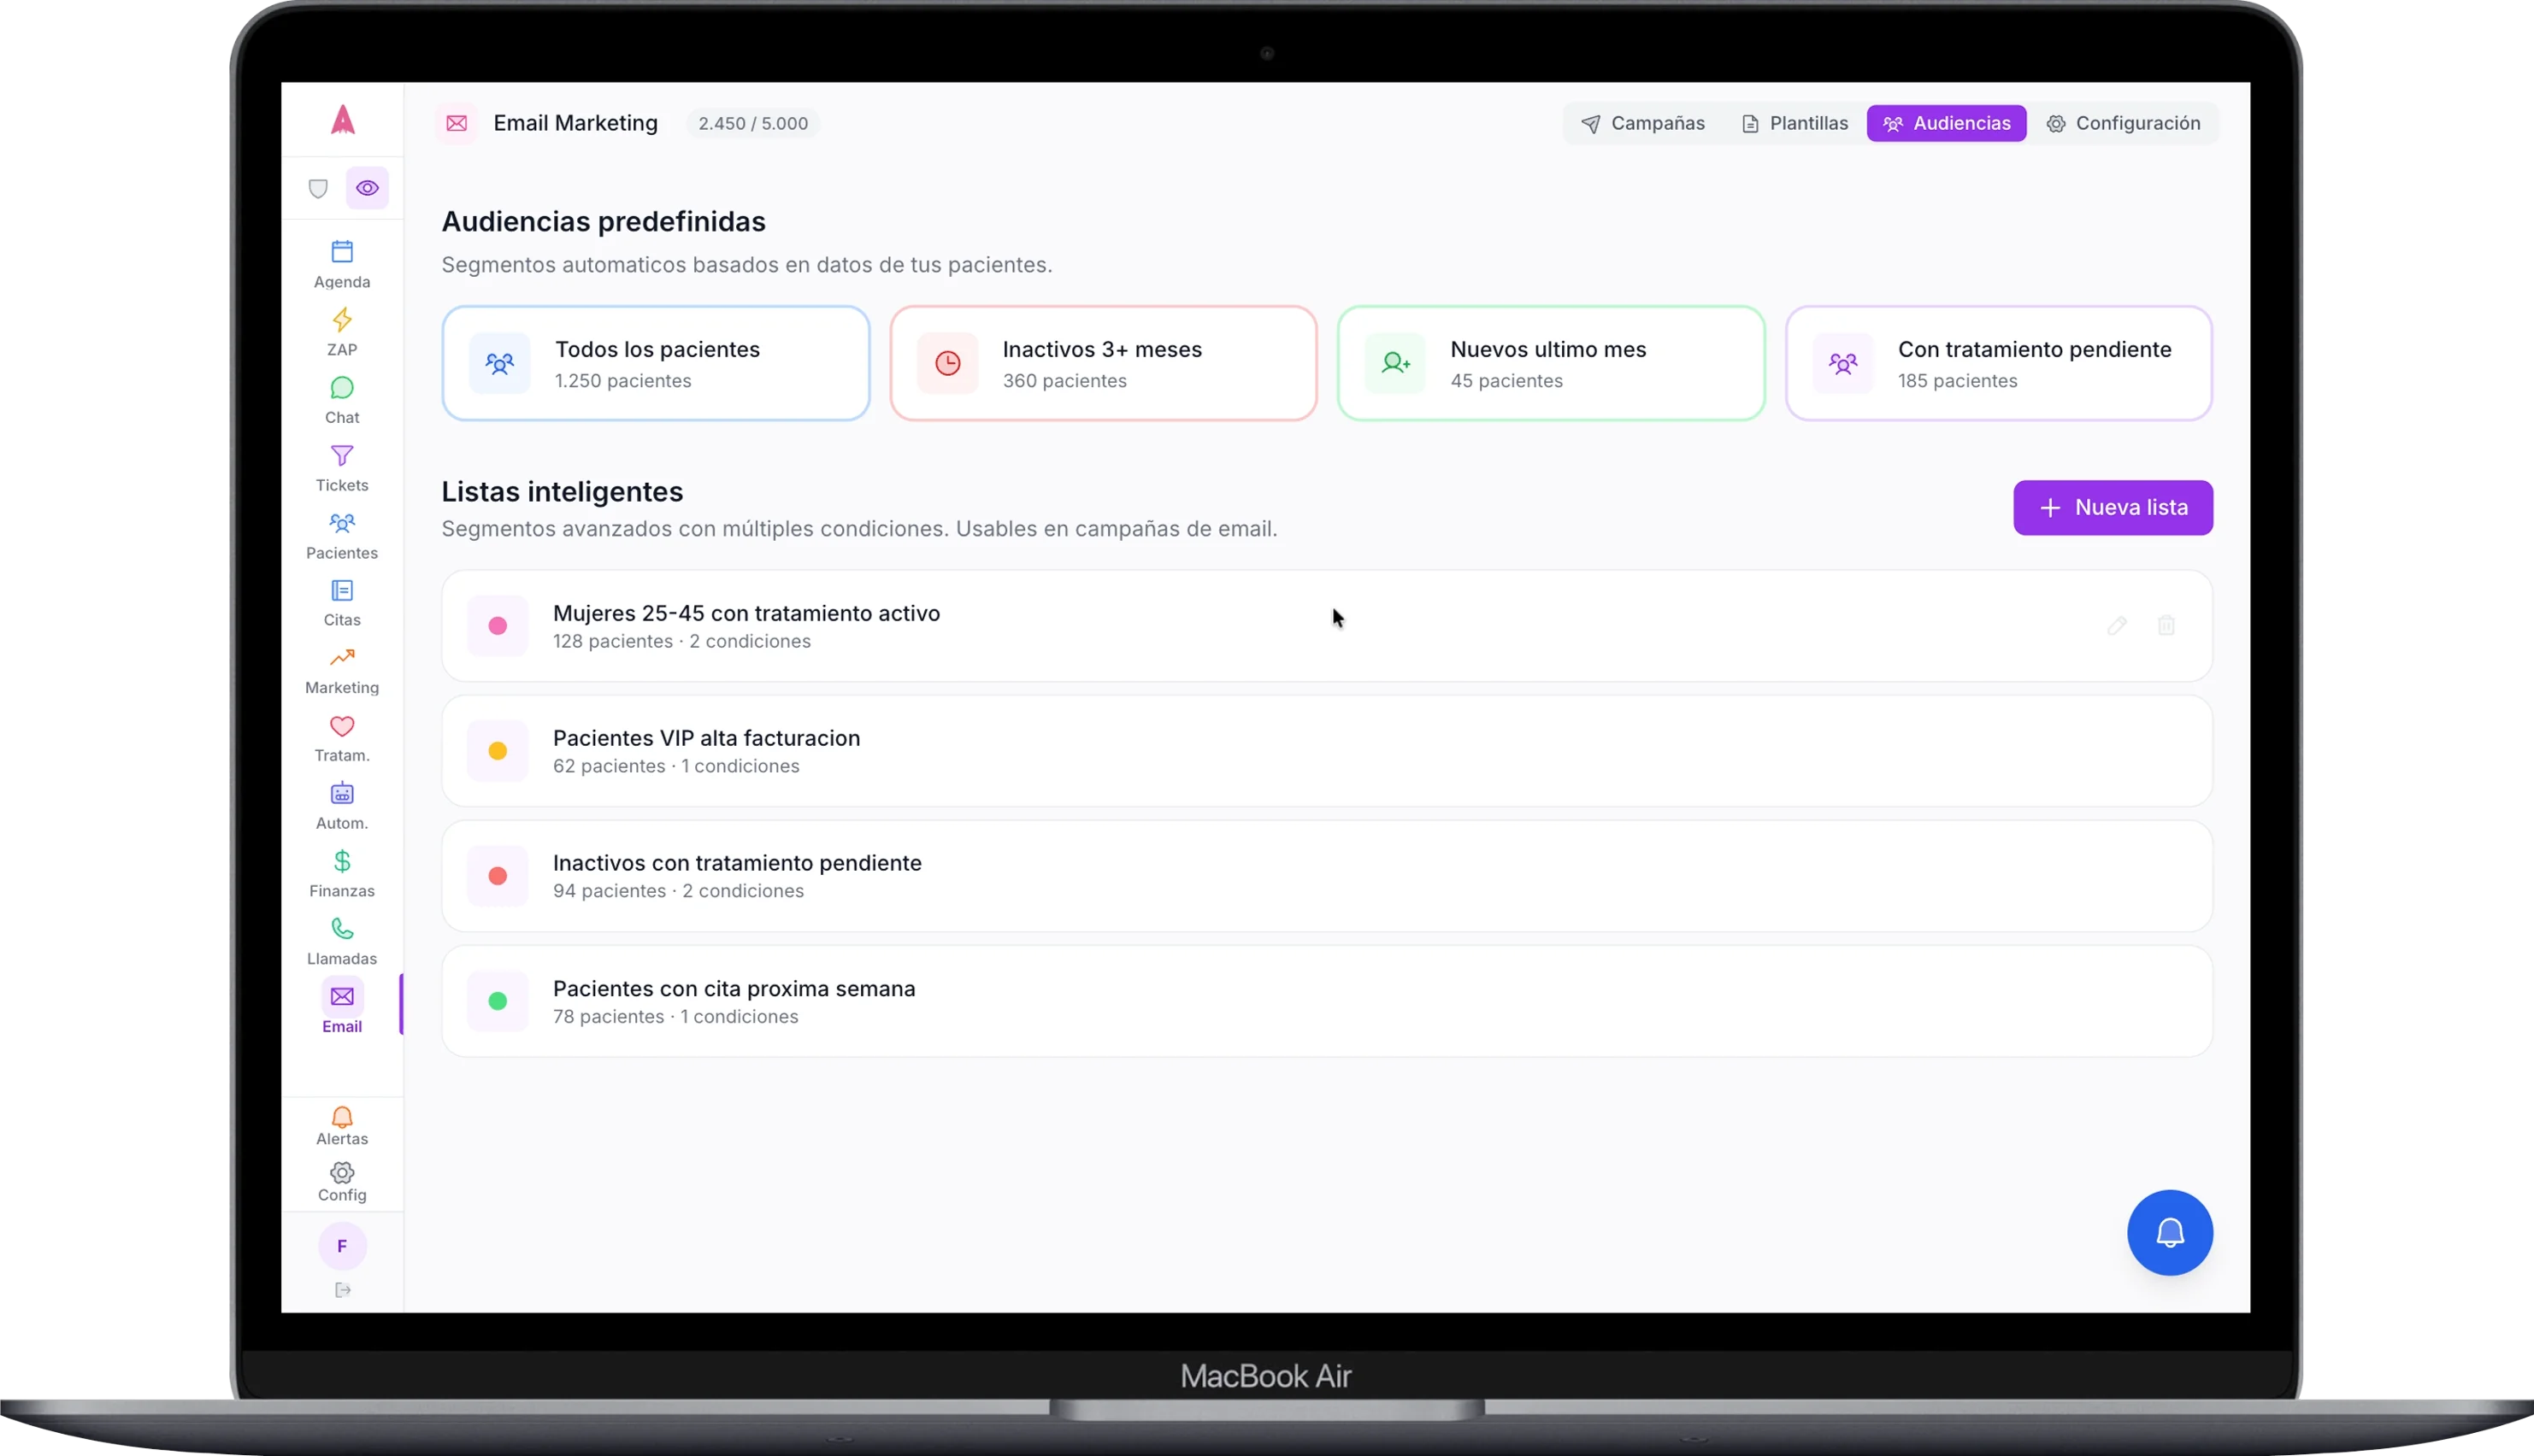Switch to the Campañas tab
The height and width of the screenshot is (1456, 2534).
(x=1642, y=123)
